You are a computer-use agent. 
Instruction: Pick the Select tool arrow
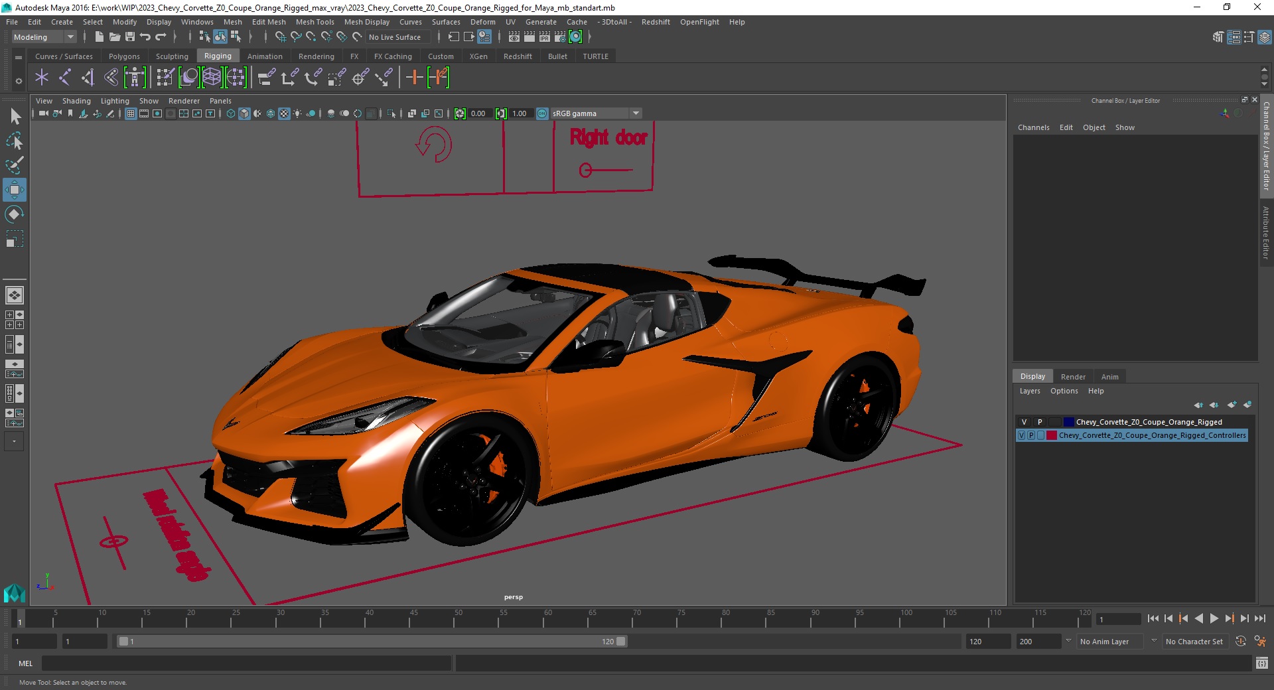15,117
